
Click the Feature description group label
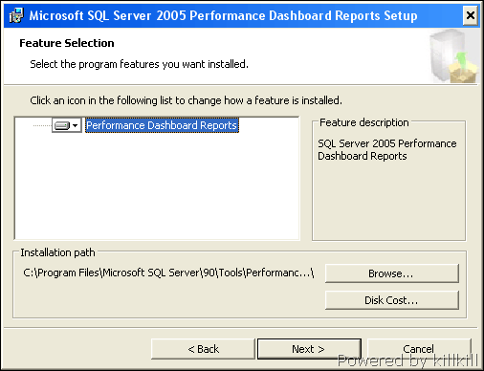click(x=364, y=122)
